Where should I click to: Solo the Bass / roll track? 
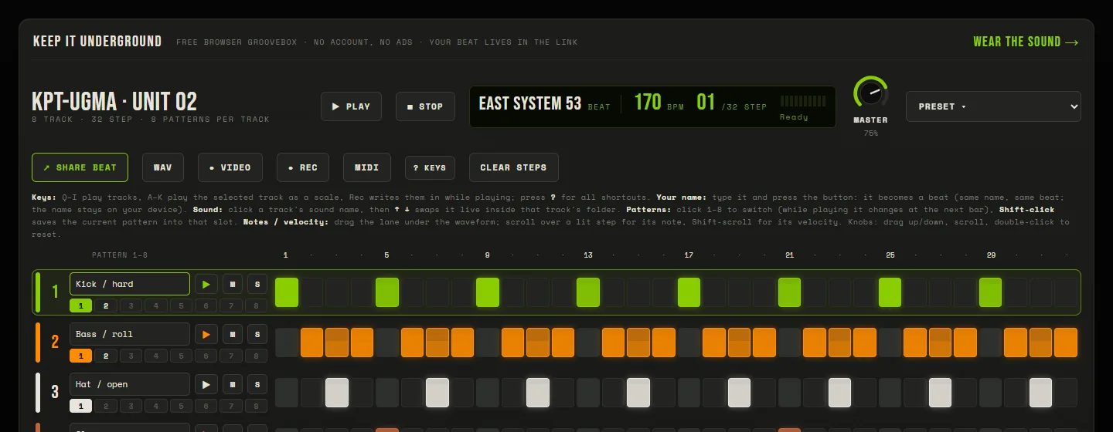(x=257, y=334)
